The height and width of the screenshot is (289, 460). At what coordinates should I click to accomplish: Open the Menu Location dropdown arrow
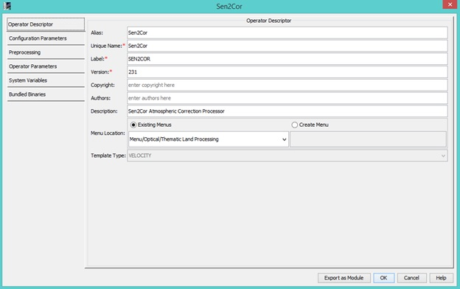click(284, 139)
